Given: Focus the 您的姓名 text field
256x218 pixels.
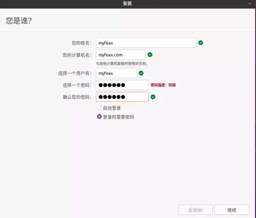Looking at the screenshot, I should point(146,43).
